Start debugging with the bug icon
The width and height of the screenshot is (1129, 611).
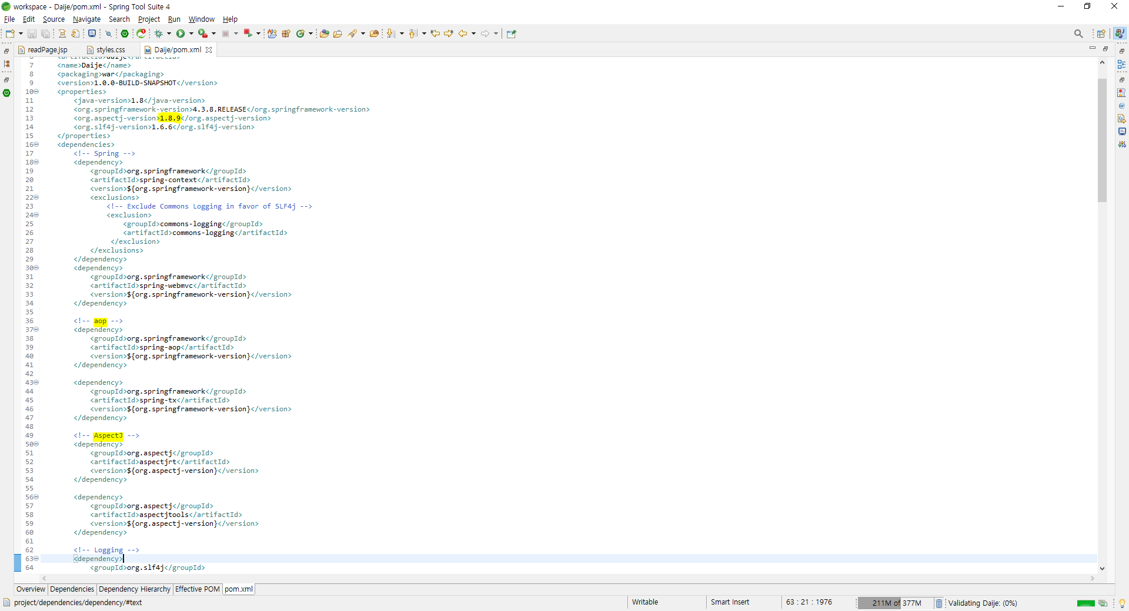158,33
